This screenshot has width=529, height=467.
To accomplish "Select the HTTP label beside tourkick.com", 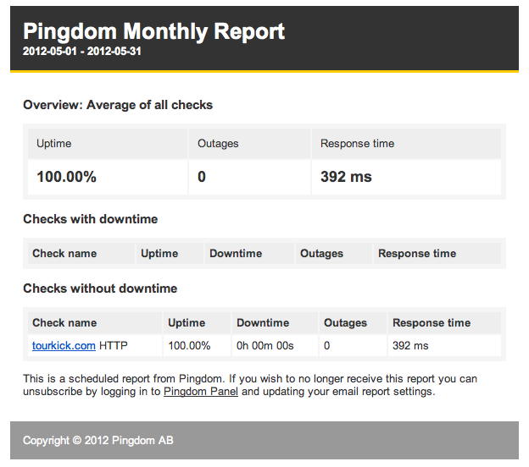I will click(114, 345).
